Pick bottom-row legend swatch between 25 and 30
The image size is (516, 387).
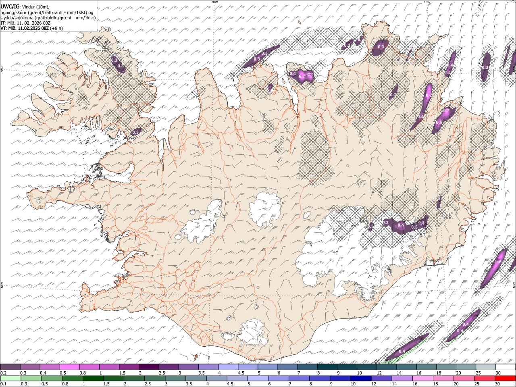click(x=485, y=379)
